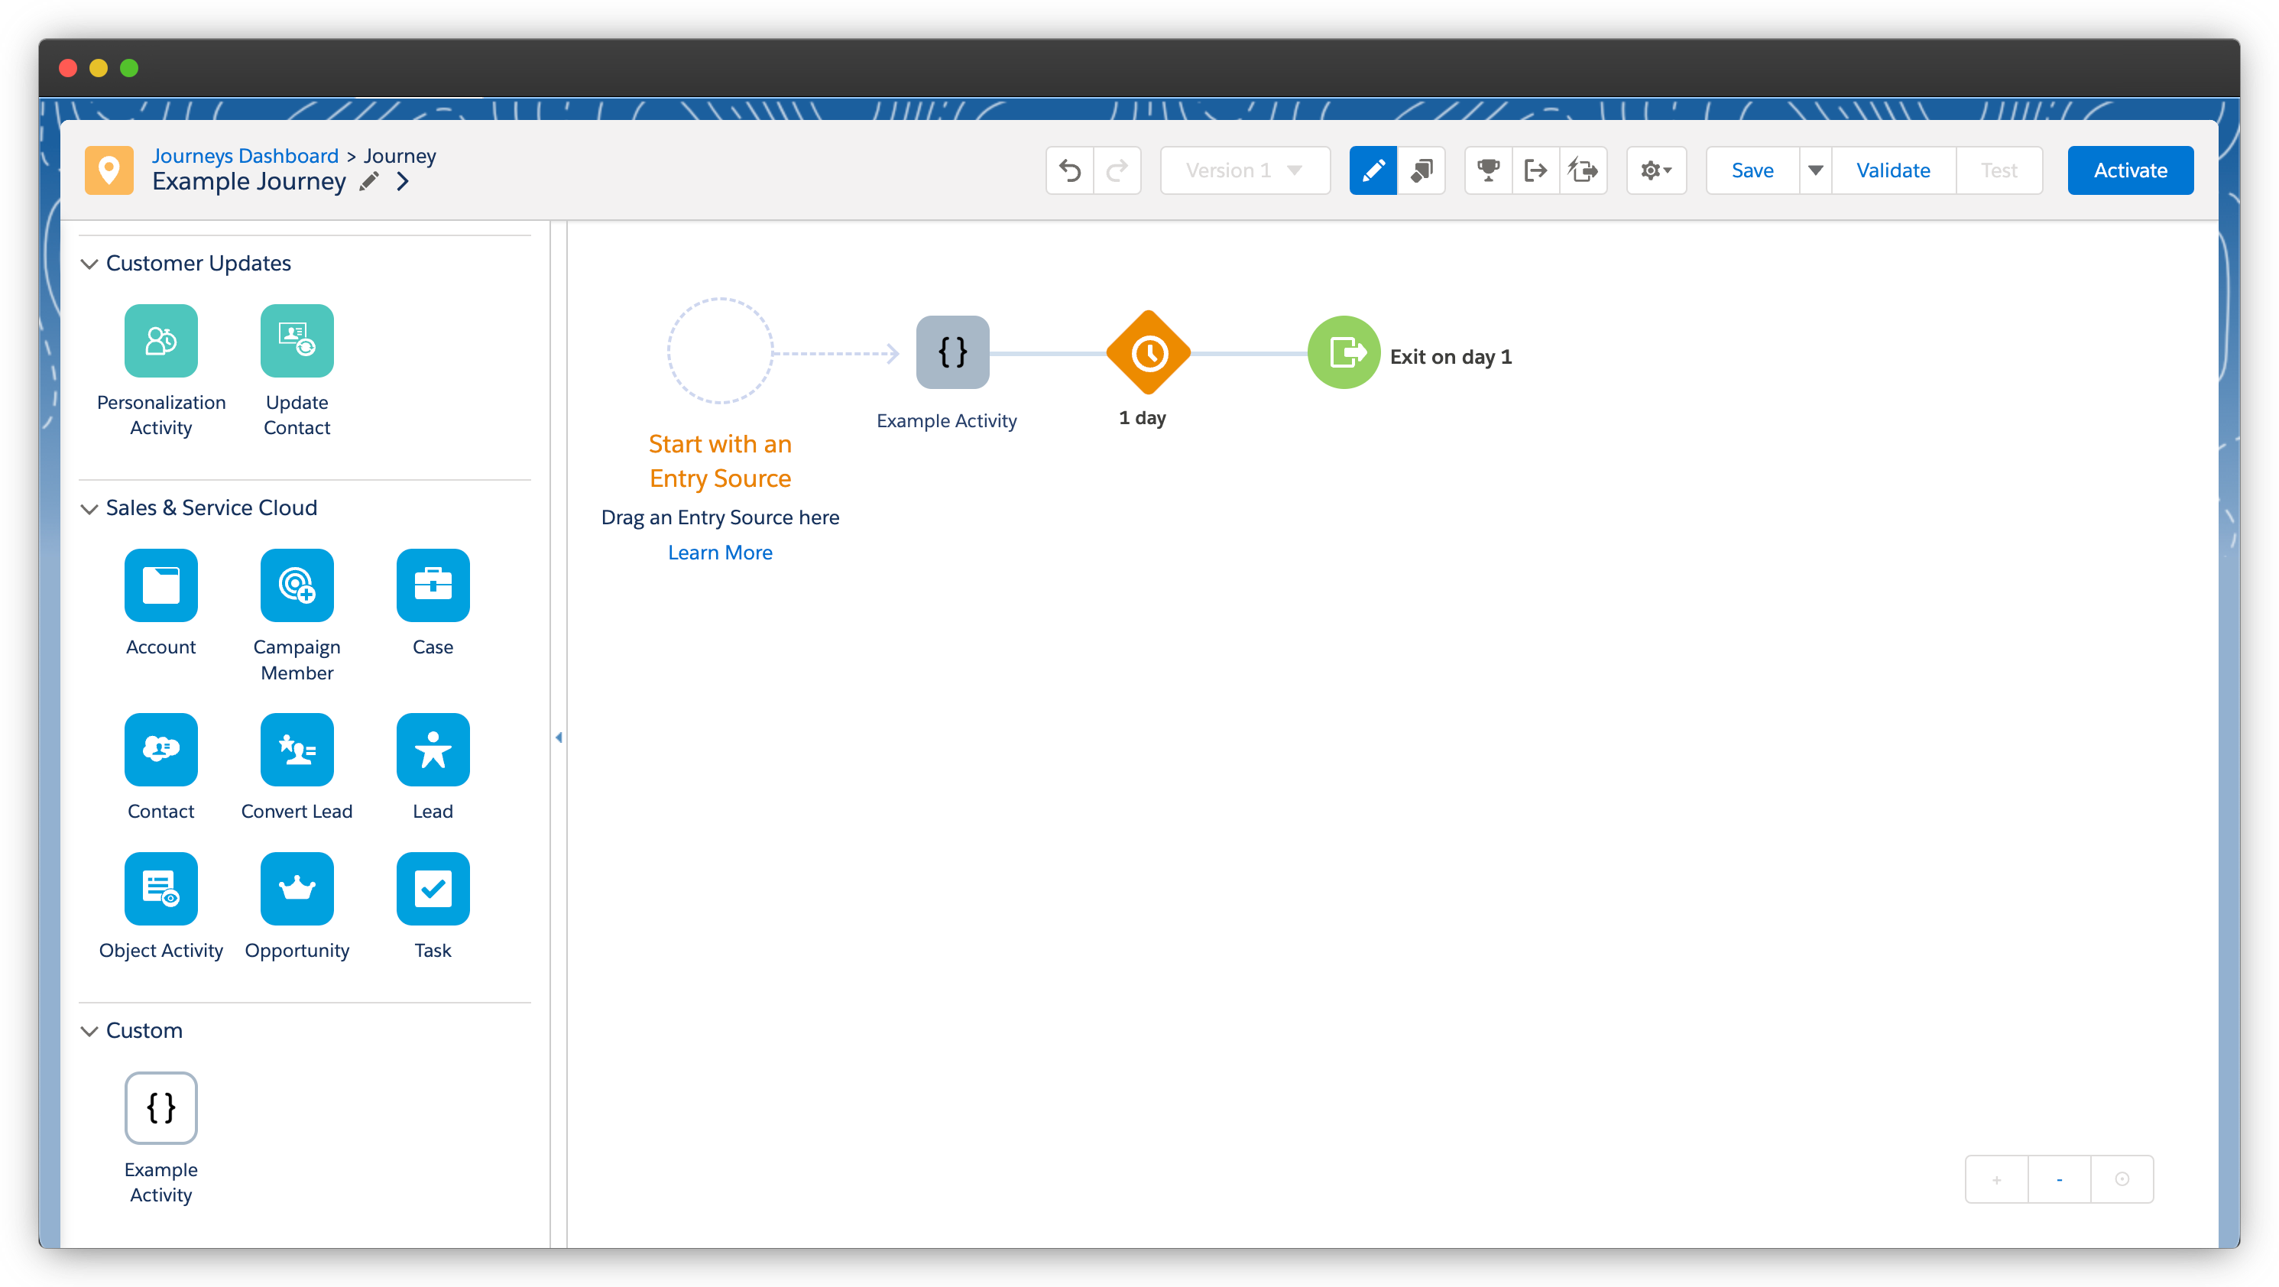Image resolution: width=2279 pixels, height=1287 pixels.
Task: Collapse the Customer Updates section
Action: tap(89, 264)
